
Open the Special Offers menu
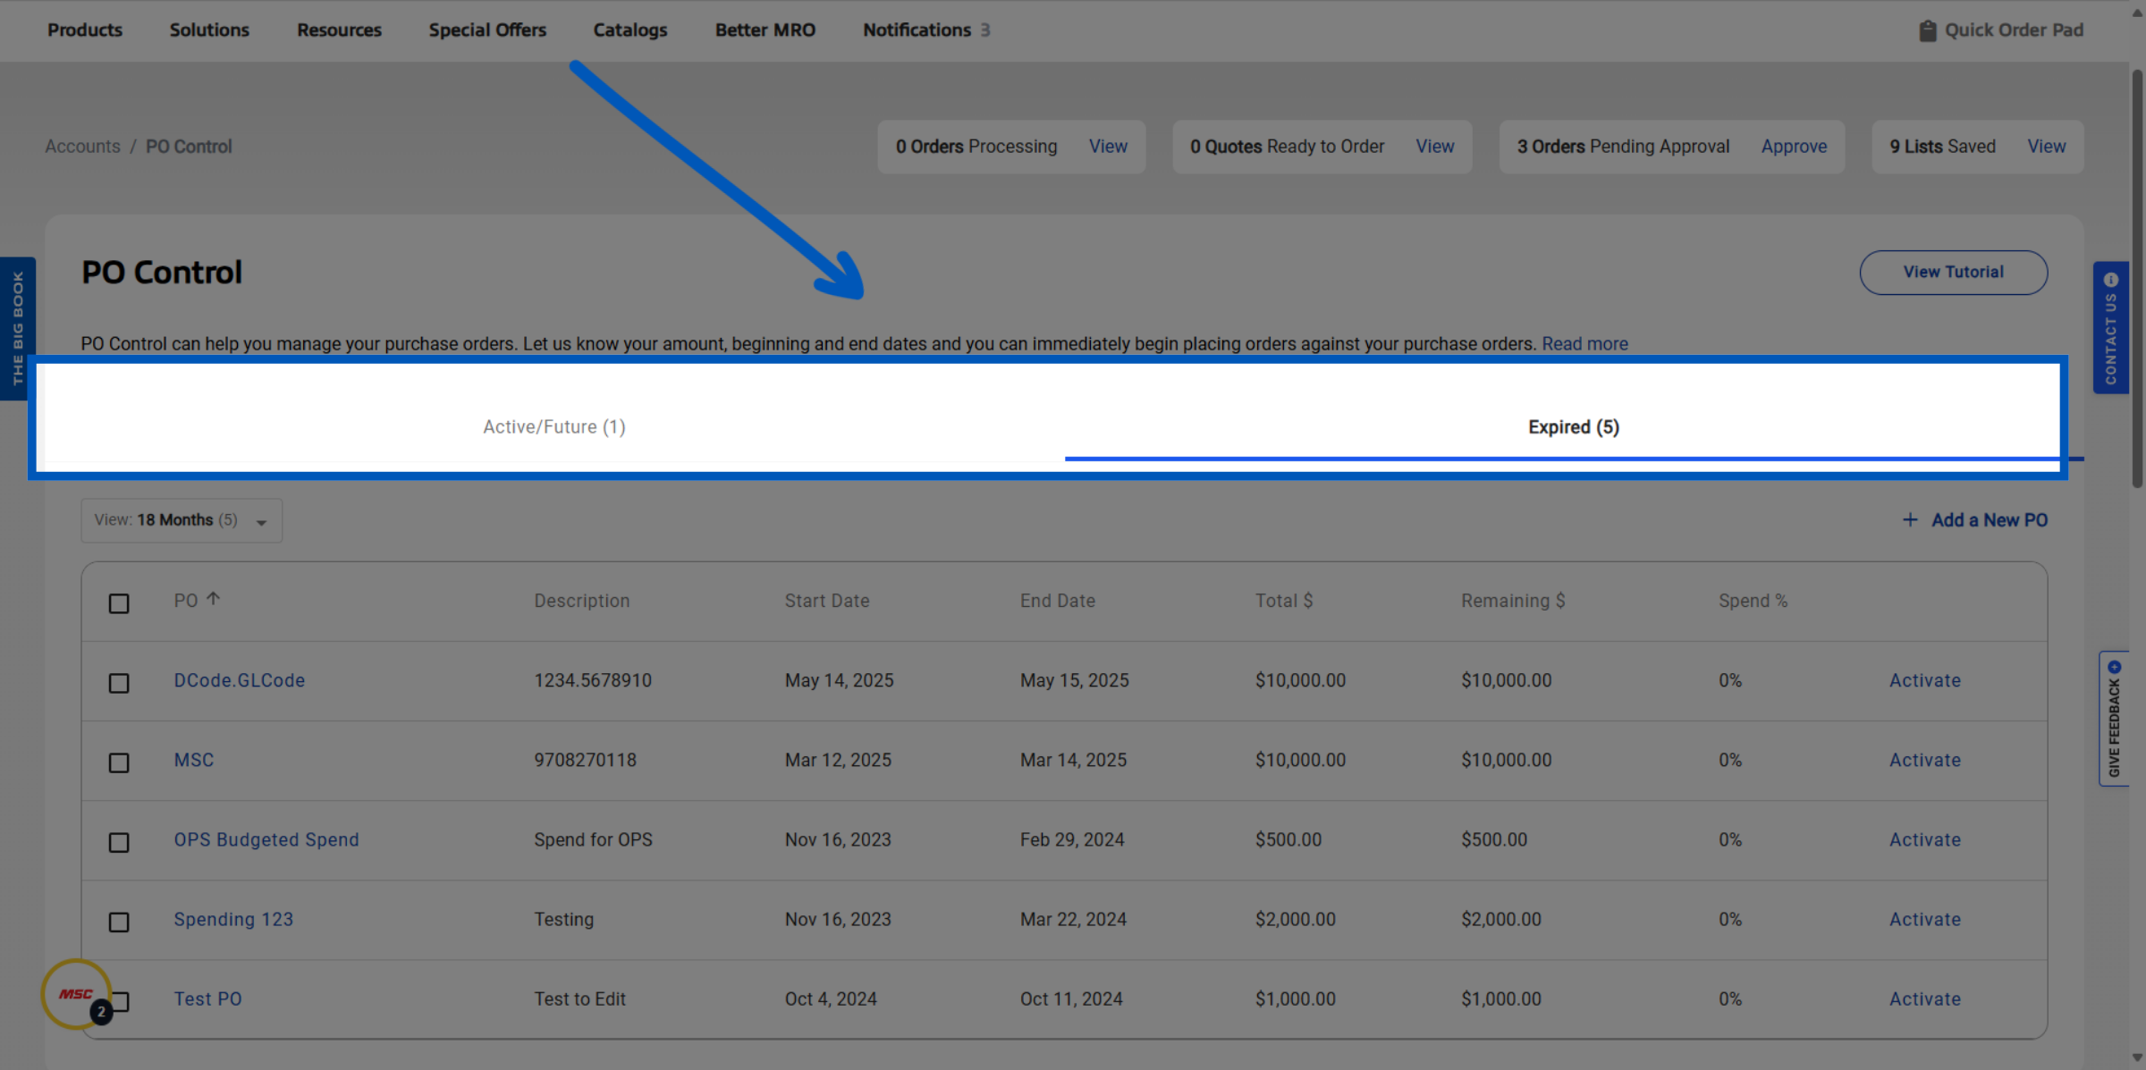click(487, 30)
